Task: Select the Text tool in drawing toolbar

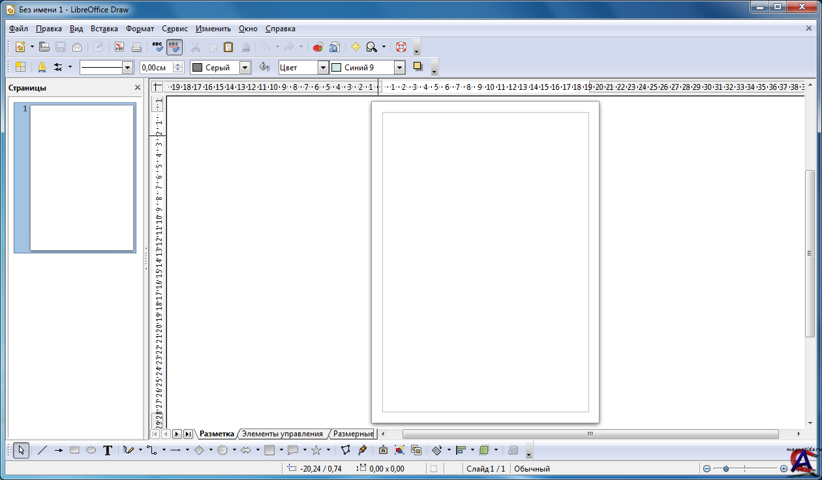Action: tap(108, 450)
